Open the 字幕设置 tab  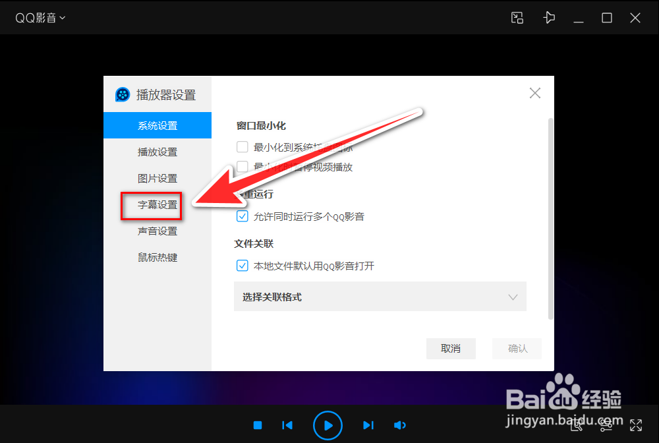[x=158, y=204]
